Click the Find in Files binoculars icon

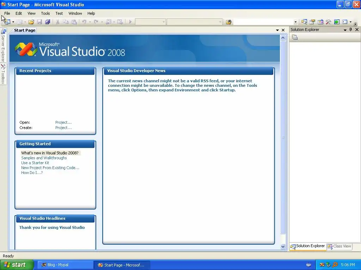tap(228, 22)
